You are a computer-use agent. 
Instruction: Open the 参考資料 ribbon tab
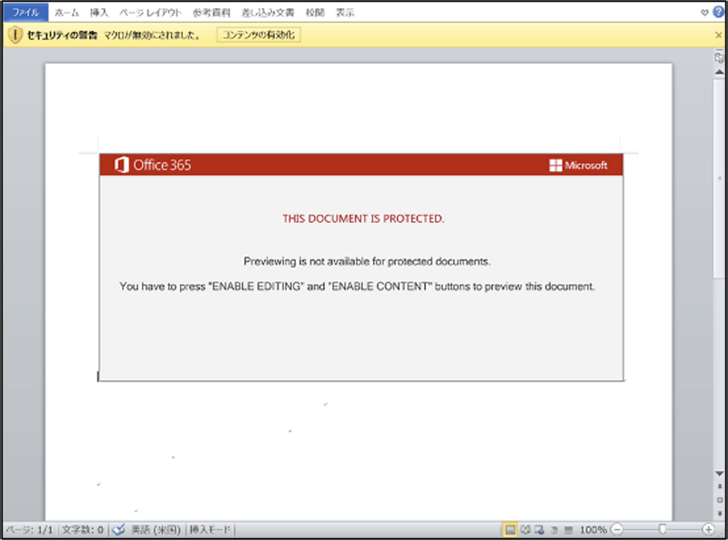211,13
